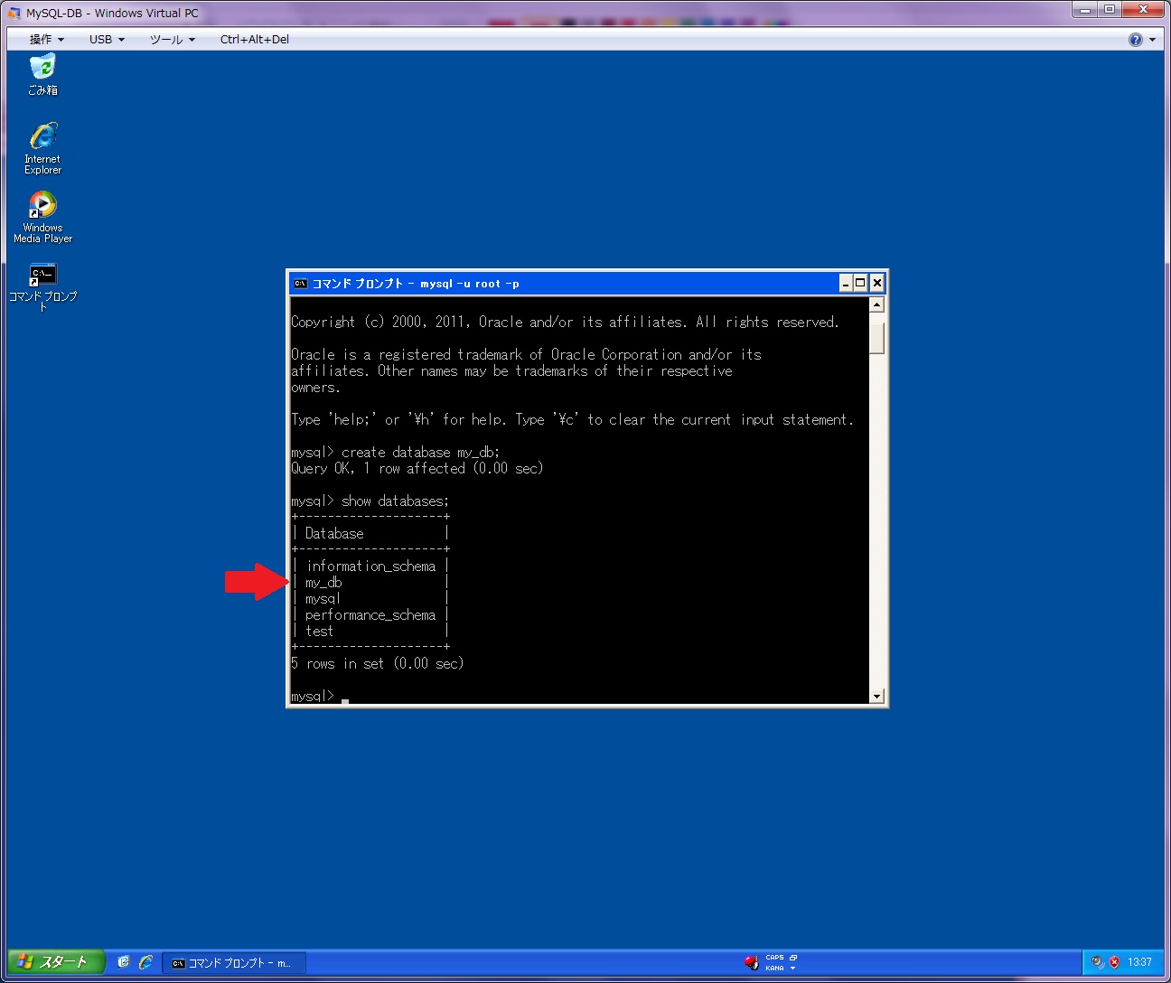This screenshot has height=983, width=1171.
Task: Select the Windows Media Player desktop icon
Action: tap(42, 217)
